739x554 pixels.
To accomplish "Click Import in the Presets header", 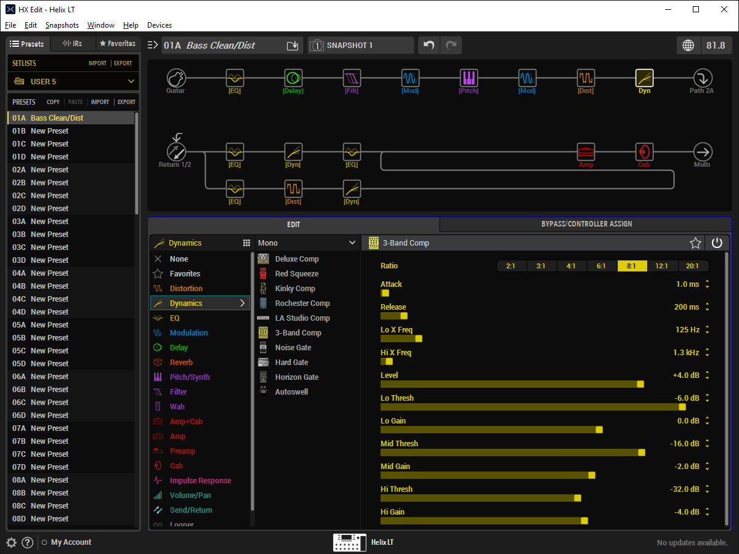I will tap(100, 102).
